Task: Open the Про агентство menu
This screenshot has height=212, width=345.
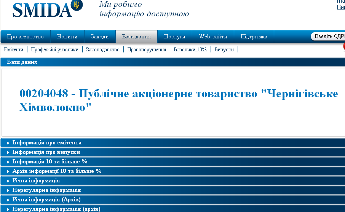Action: pyautogui.click(x=25, y=36)
